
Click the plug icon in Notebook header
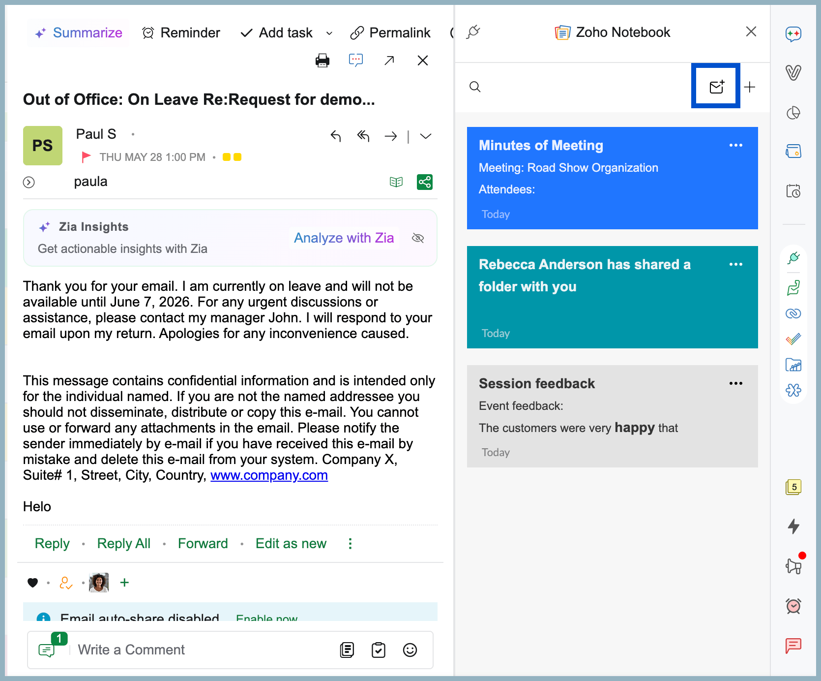[473, 32]
